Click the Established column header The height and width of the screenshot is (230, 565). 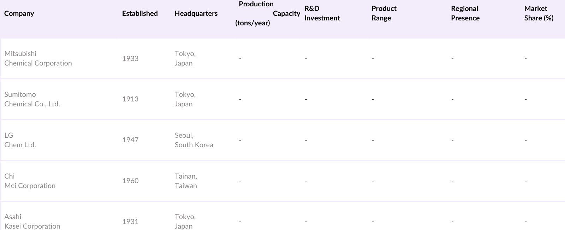[x=140, y=13]
